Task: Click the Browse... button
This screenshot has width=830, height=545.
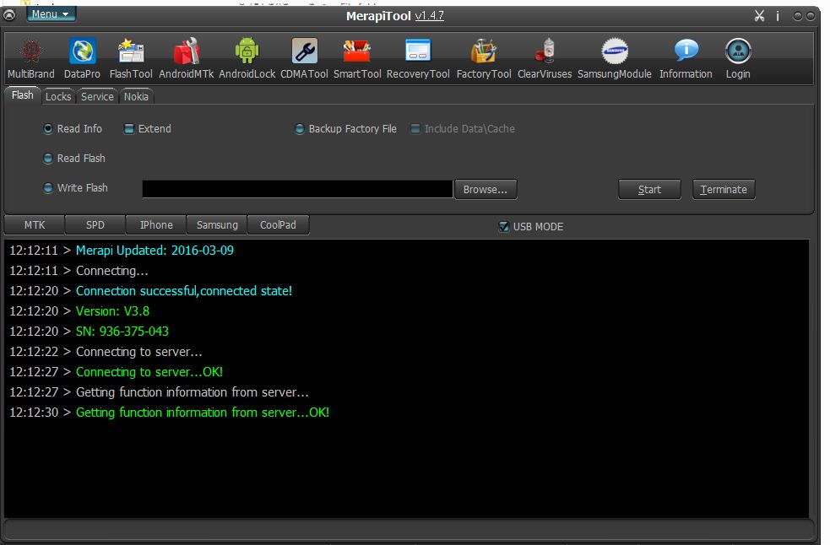Action: click(486, 190)
